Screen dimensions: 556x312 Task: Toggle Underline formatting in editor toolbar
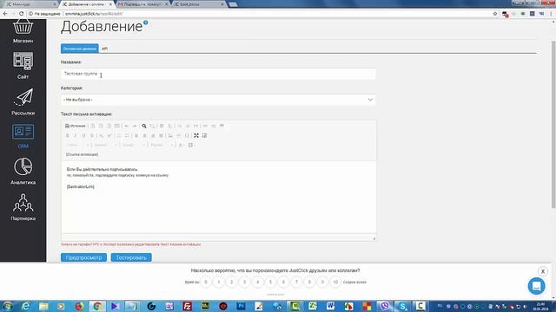(x=83, y=135)
